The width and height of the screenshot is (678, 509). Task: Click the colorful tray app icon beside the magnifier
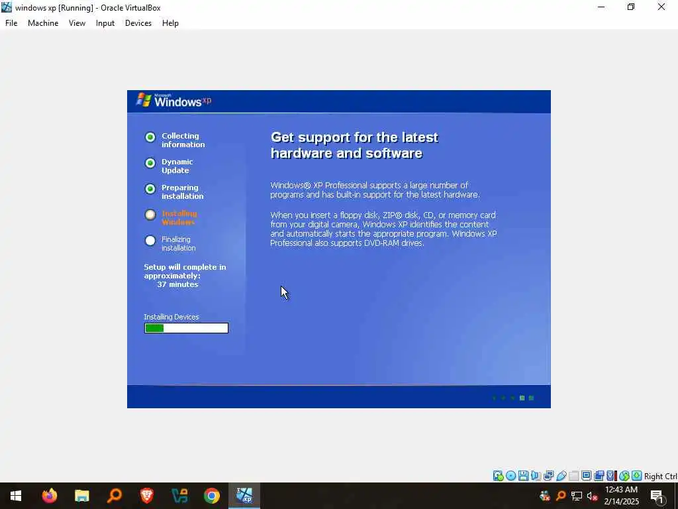tap(545, 496)
